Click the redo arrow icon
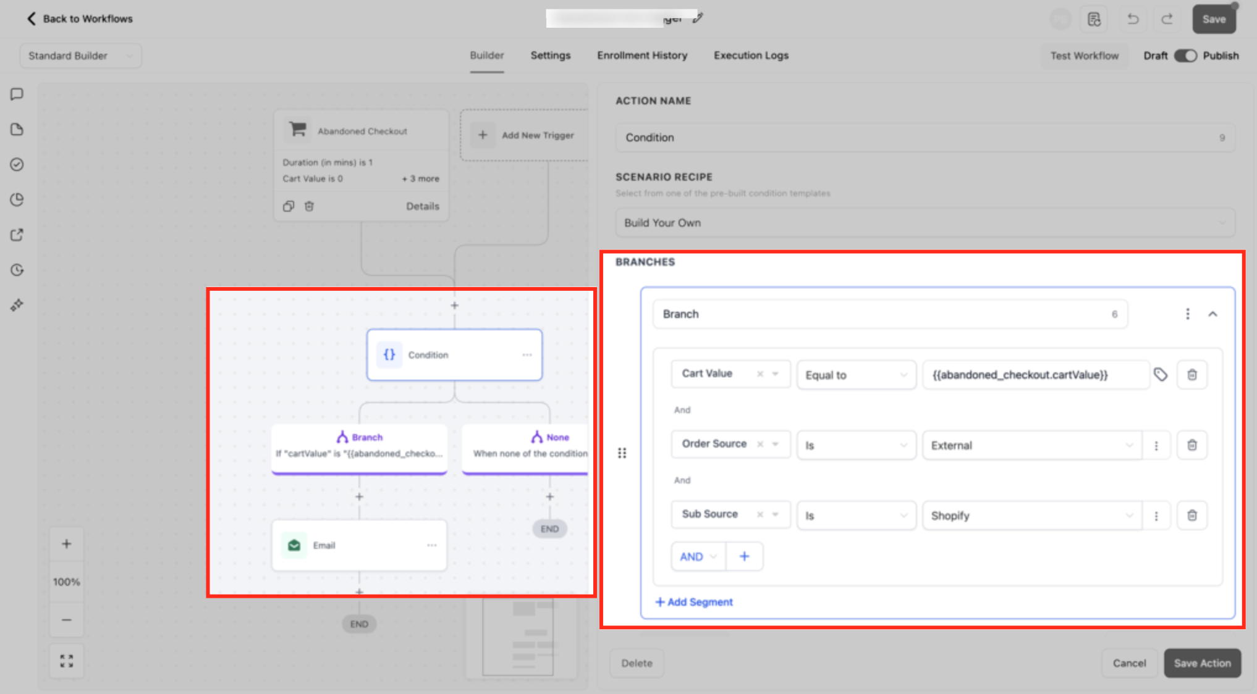The width and height of the screenshot is (1257, 694). [x=1167, y=19]
